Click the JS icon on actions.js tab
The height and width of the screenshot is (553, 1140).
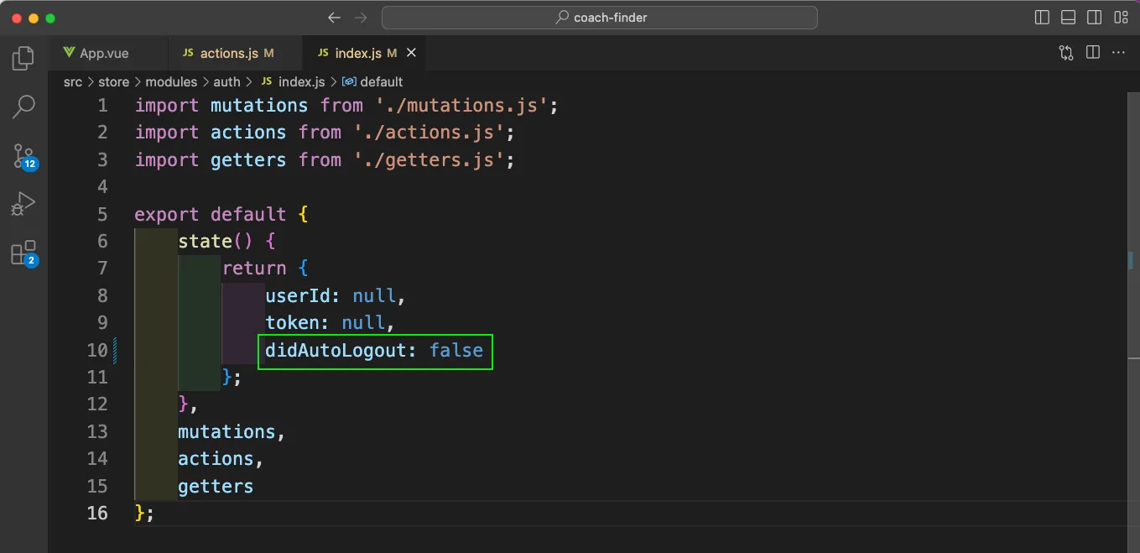pos(188,53)
